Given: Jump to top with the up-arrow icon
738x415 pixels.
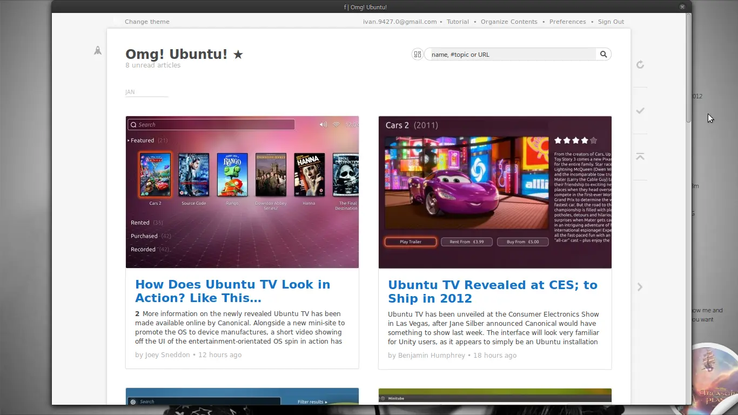Looking at the screenshot, I should click(640, 156).
